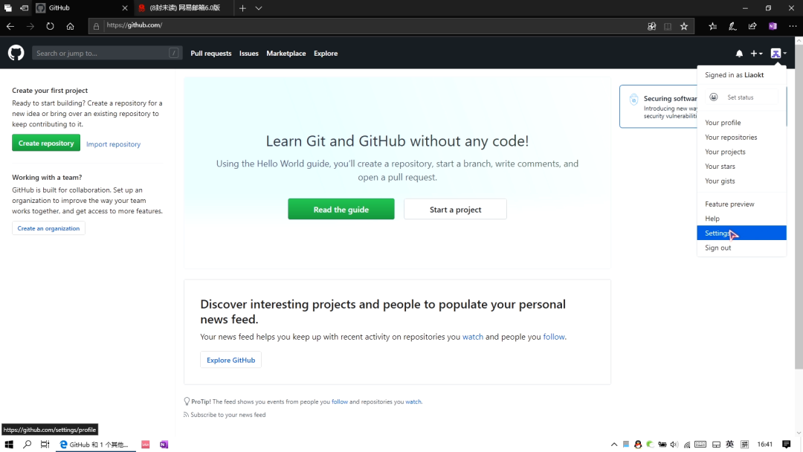Click the Import repository link

click(x=113, y=144)
